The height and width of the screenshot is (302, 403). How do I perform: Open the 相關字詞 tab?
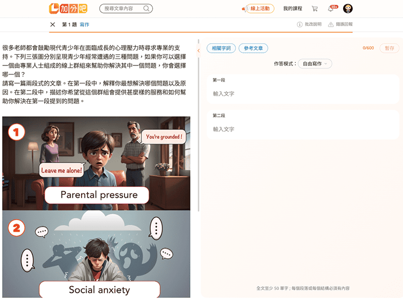[221, 48]
